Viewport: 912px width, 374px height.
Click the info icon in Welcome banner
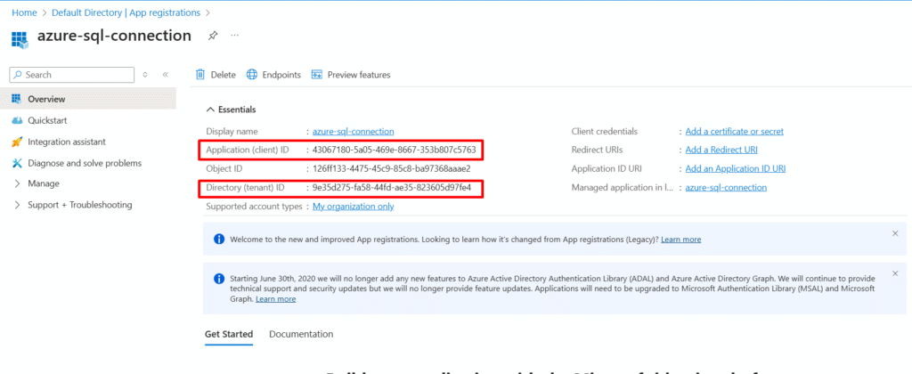[x=219, y=239]
